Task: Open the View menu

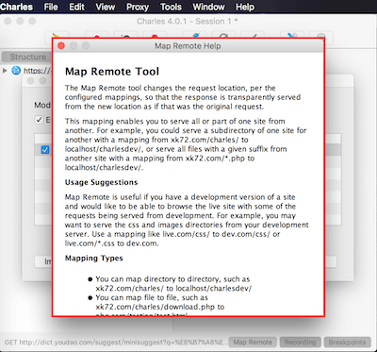Action: coord(106,7)
